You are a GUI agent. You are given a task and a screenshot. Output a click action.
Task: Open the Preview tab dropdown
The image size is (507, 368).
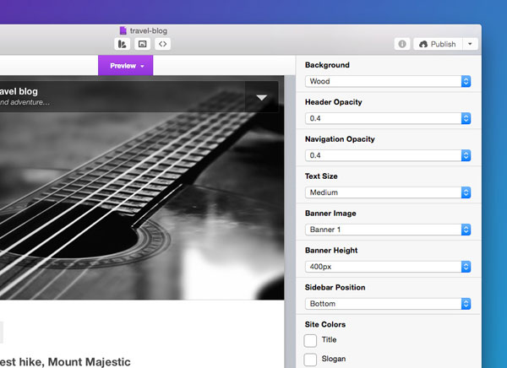coord(125,66)
